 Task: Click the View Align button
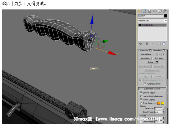145,58
